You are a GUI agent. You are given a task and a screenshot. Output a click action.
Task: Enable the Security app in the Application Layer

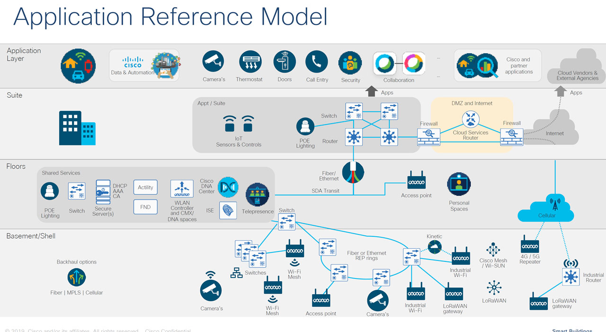point(350,62)
